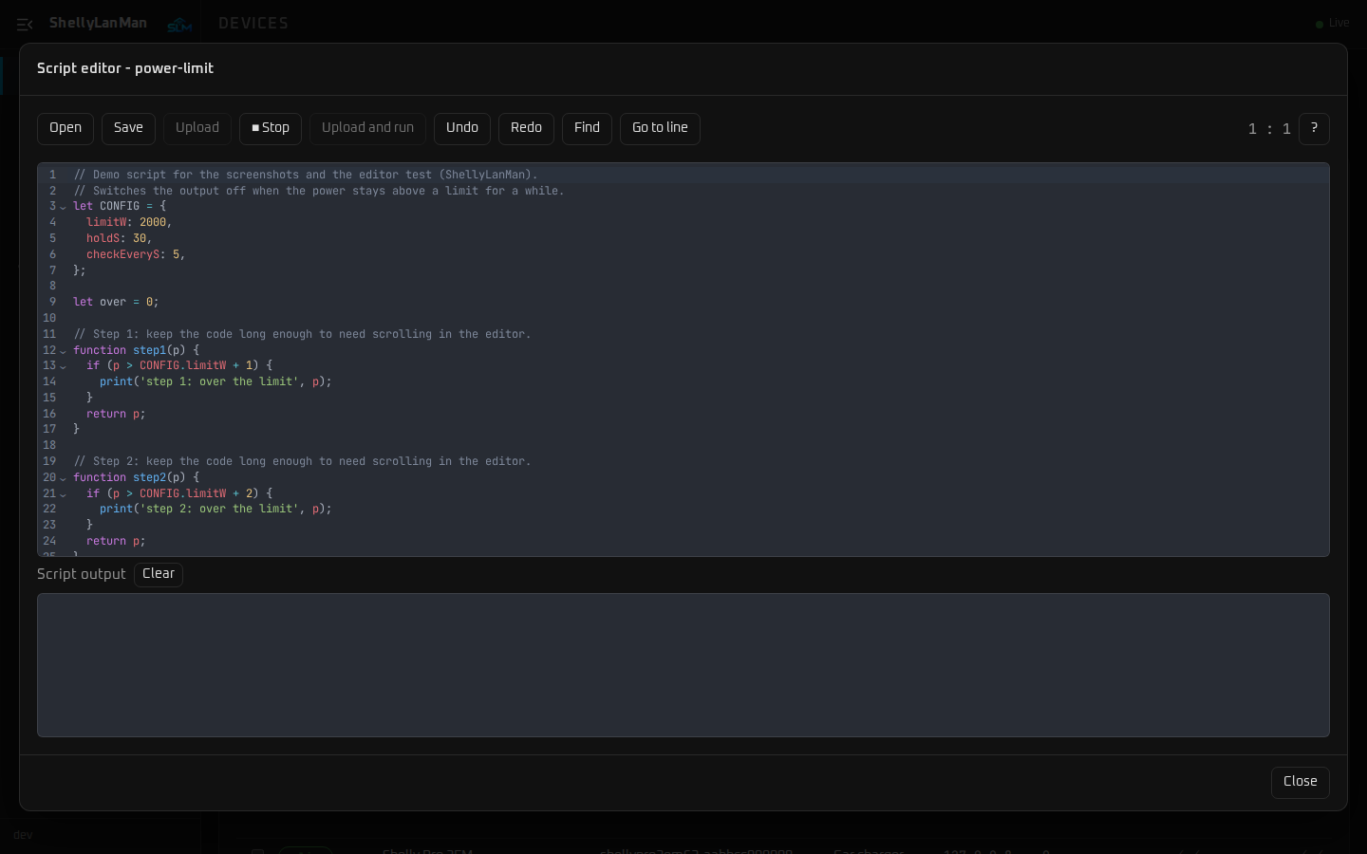The height and width of the screenshot is (854, 1367).
Task: Collapse the CONFIG block at line 3
Action: pos(64,207)
